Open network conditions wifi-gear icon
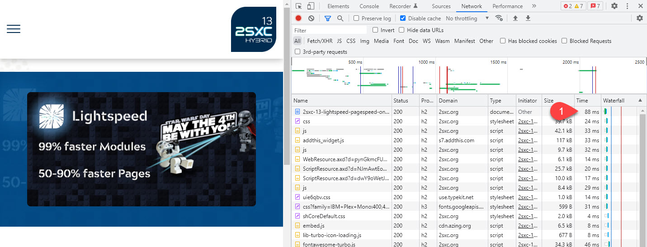 pos(499,18)
